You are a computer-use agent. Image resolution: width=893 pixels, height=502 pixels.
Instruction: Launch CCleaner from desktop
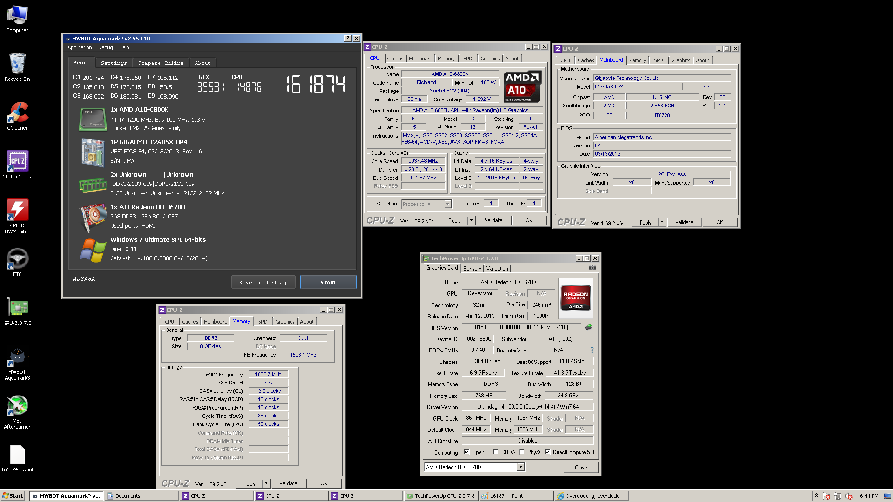[17, 116]
